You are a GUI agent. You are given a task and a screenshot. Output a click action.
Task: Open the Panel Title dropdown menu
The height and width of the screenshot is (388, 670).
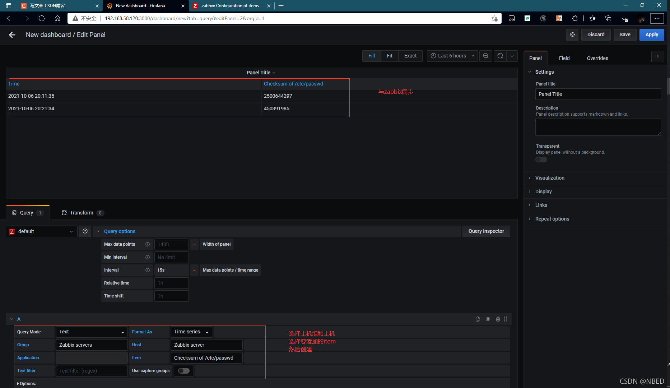(x=261, y=73)
